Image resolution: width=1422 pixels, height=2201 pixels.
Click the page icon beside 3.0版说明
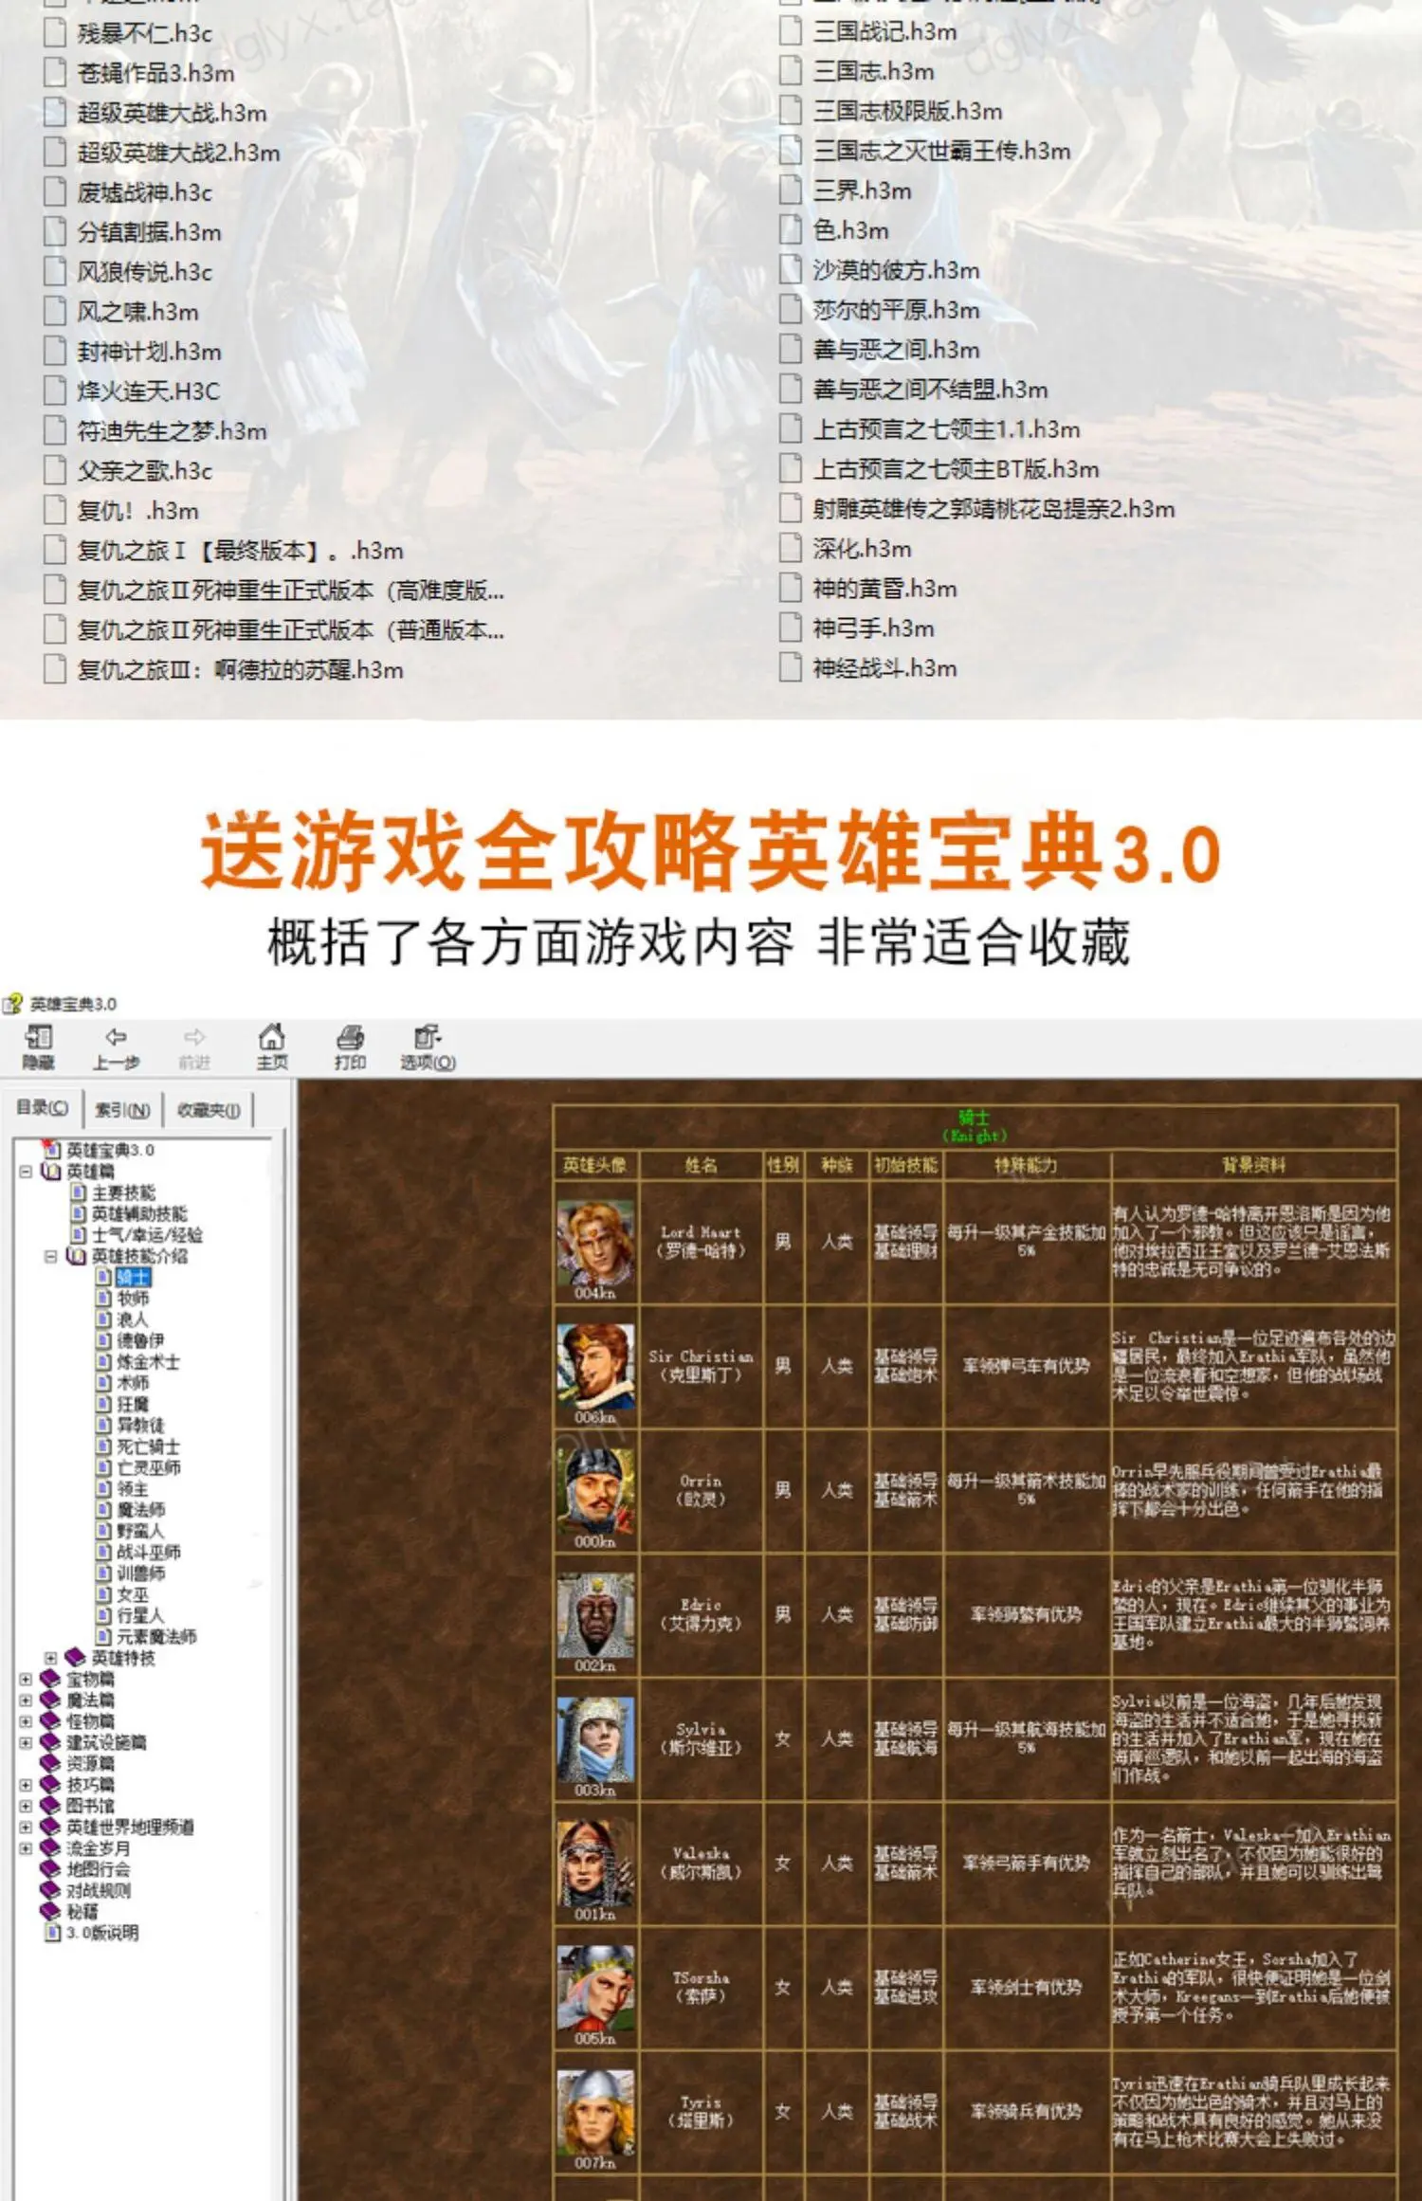54,1934
